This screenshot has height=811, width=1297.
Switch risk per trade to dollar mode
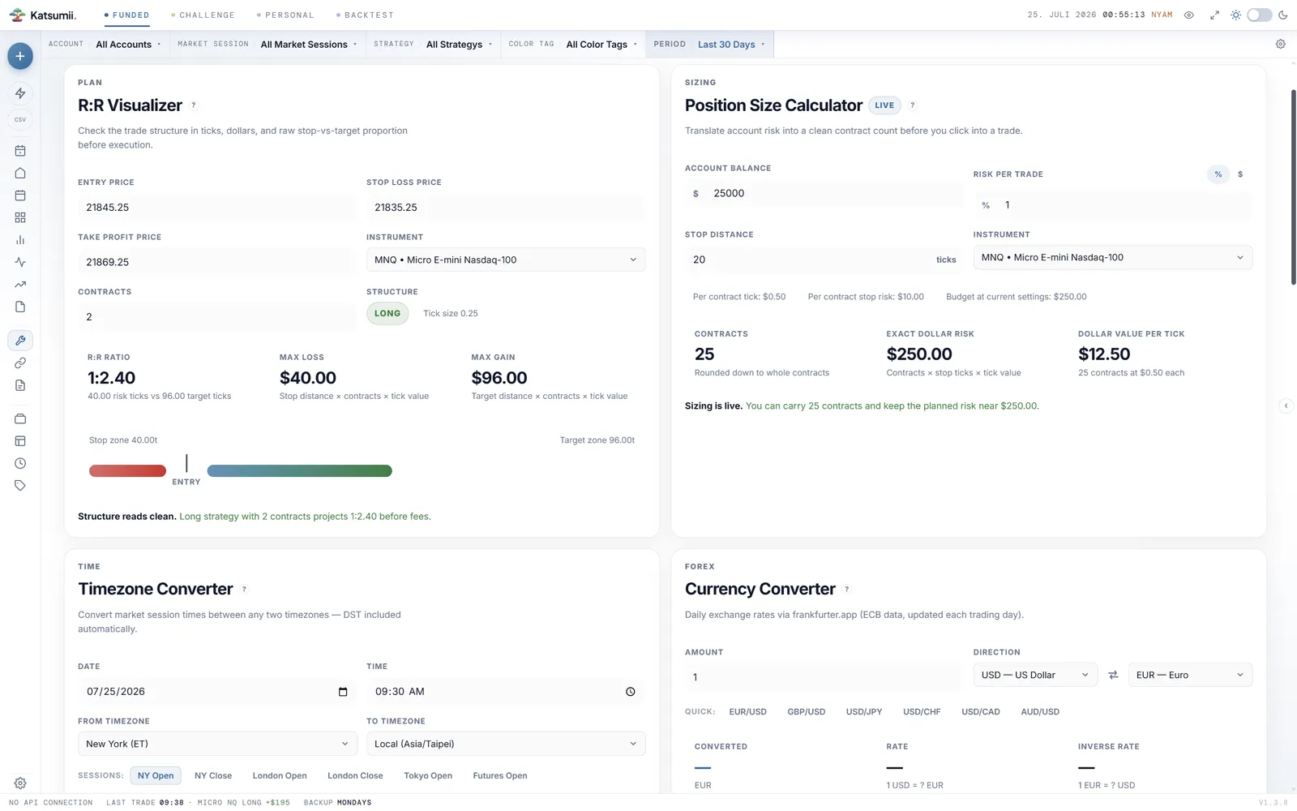pyautogui.click(x=1240, y=174)
